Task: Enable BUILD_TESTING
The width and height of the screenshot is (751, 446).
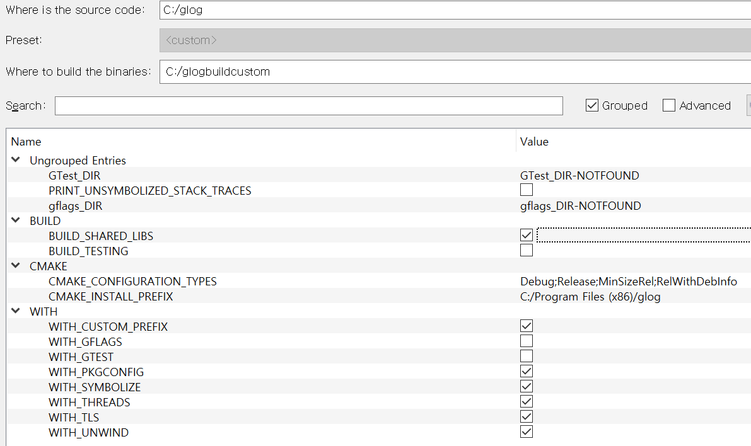Action: (527, 250)
